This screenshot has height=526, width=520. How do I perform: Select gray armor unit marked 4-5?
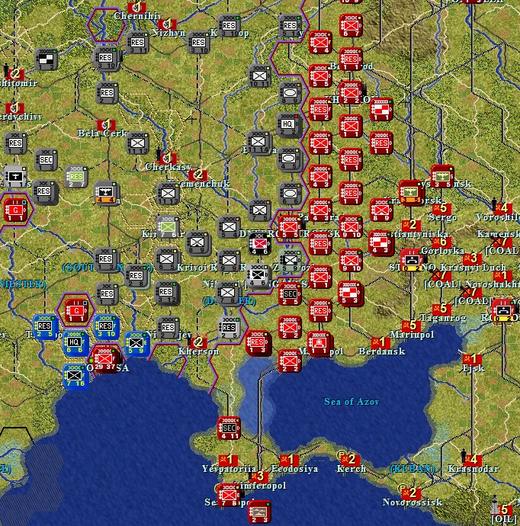(289, 159)
